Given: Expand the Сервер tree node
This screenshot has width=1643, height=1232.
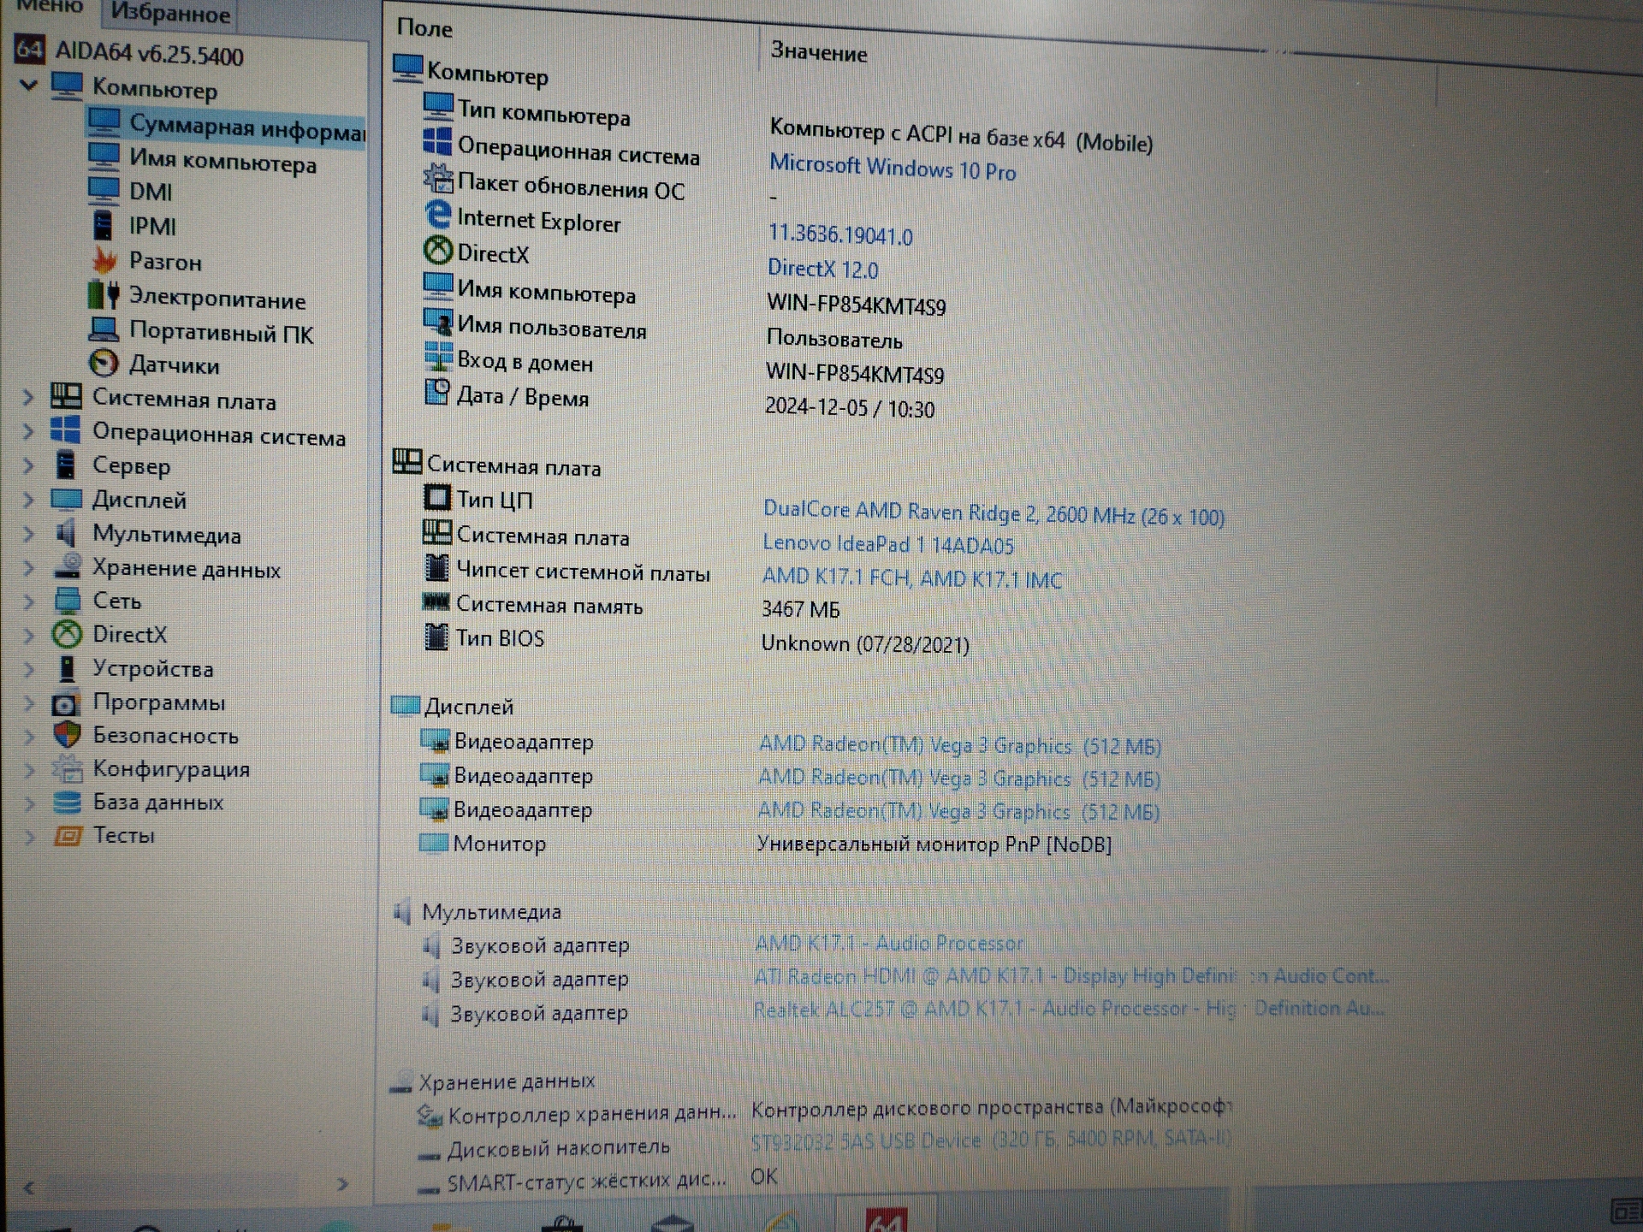Looking at the screenshot, I should [28, 465].
